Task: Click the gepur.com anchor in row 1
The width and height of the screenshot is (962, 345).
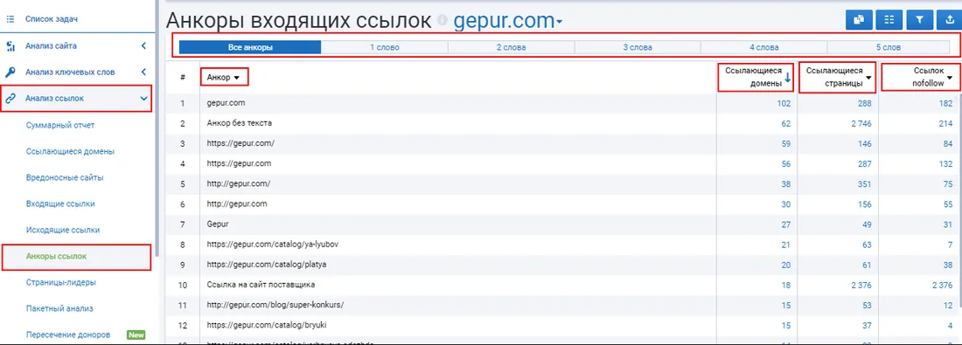Action: click(x=227, y=103)
